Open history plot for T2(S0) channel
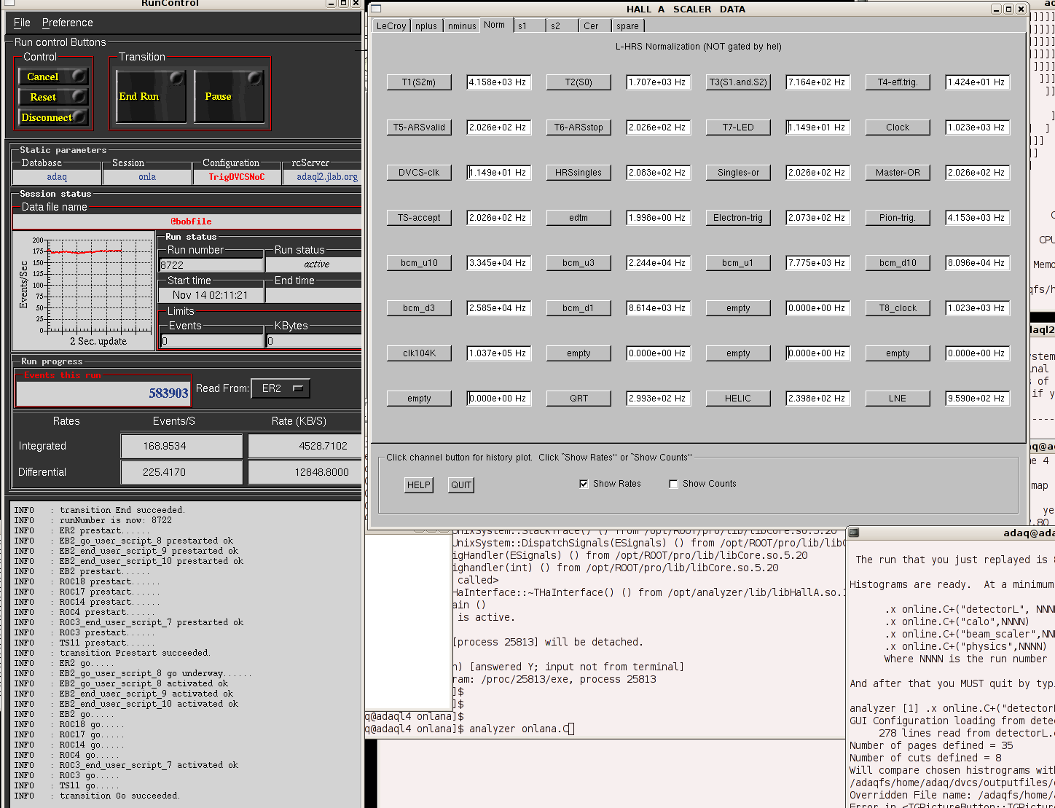 tap(579, 82)
